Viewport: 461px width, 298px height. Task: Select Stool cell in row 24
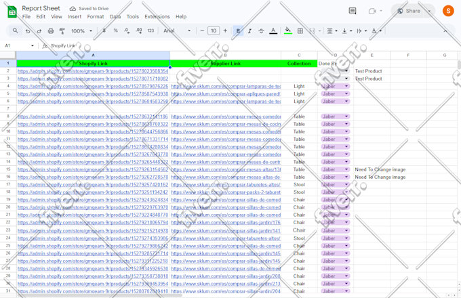click(299, 238)
